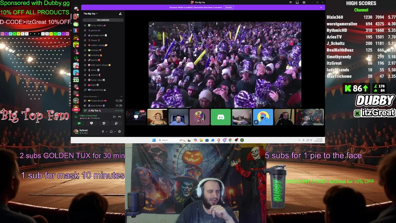396x223 pixels.
Task: Jump to NEW UNREADS messages
Action: tap(103, 20)
